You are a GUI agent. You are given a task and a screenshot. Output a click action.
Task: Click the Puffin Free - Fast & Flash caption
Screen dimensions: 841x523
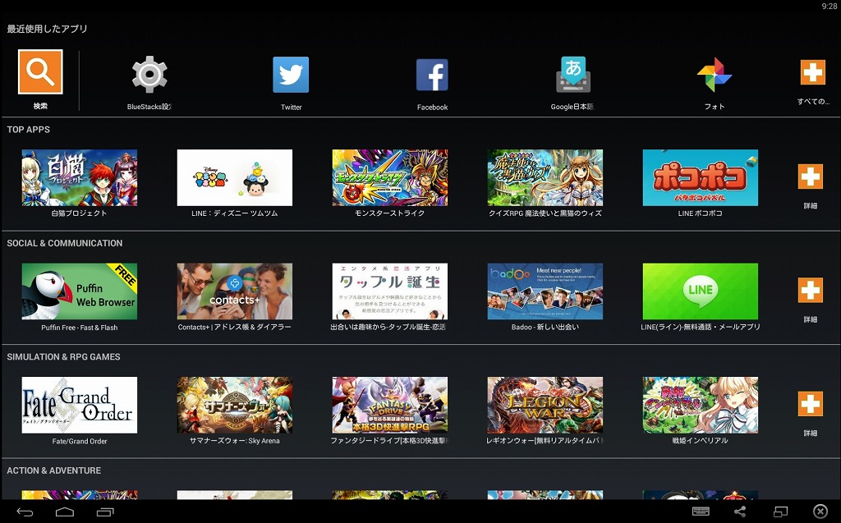[80, 328]
